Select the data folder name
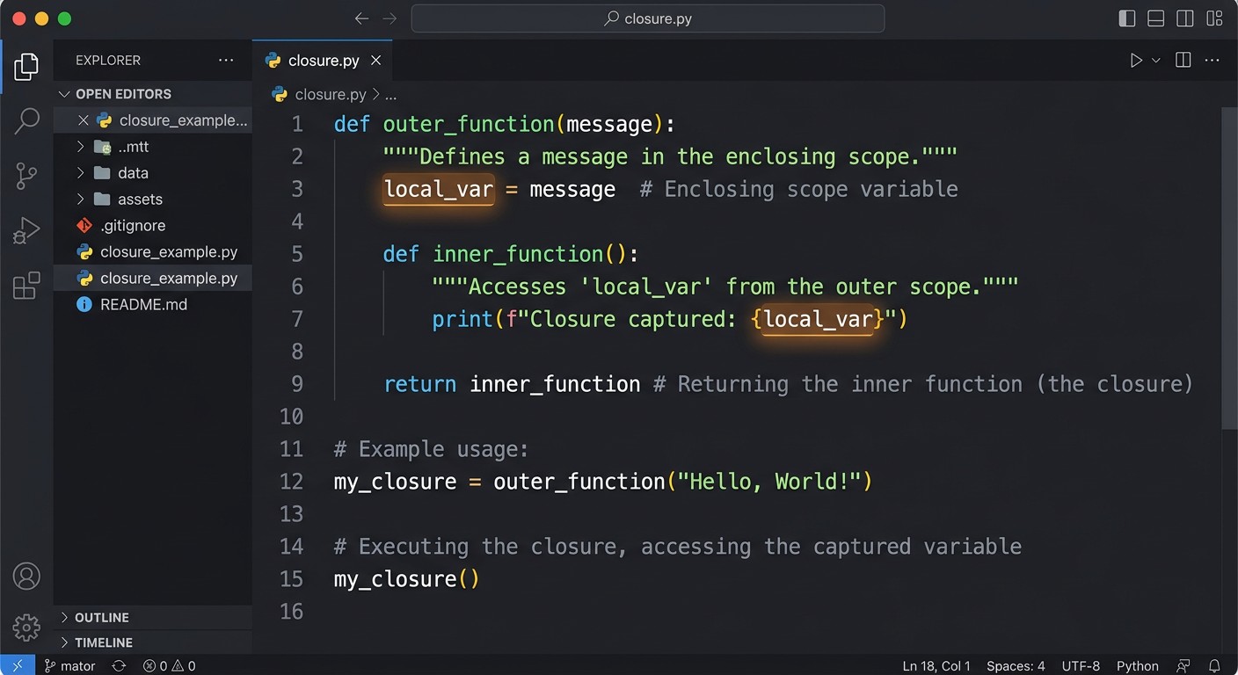Viewport: 1238px width, 675px height. click(133, 173)
